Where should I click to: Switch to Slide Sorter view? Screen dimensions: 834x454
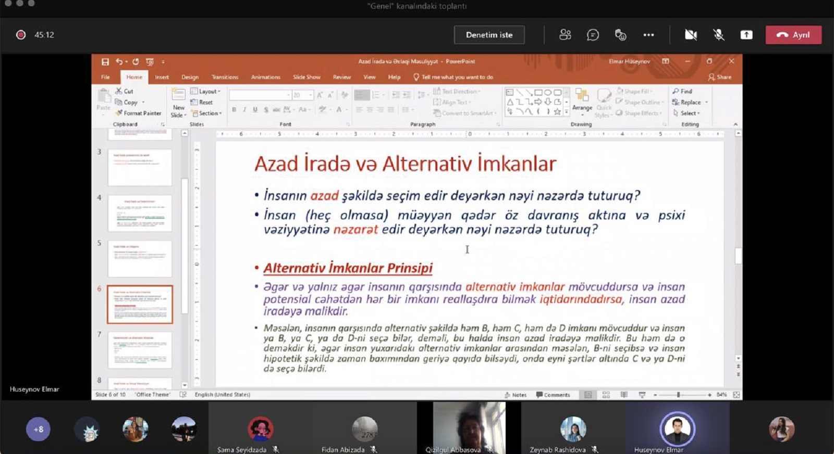(x=606, y=395)
